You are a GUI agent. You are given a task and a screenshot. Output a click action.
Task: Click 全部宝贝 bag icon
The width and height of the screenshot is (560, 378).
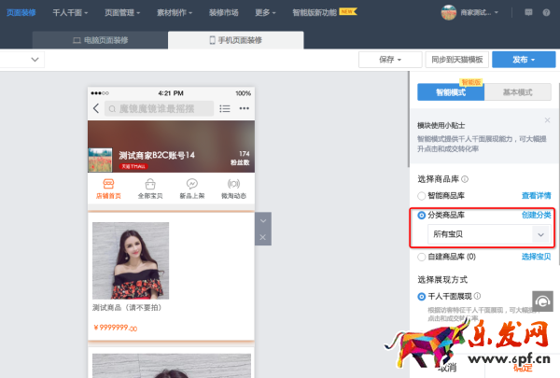pos(150,184)
